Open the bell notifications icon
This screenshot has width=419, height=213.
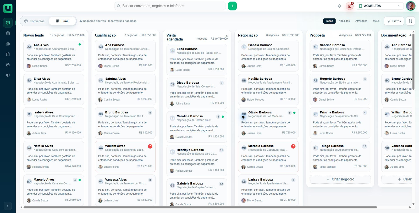click(340, 6)
